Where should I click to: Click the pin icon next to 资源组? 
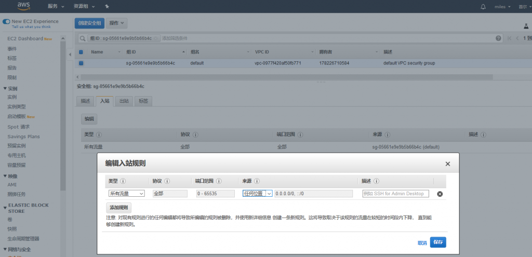[x=107, y=6]
